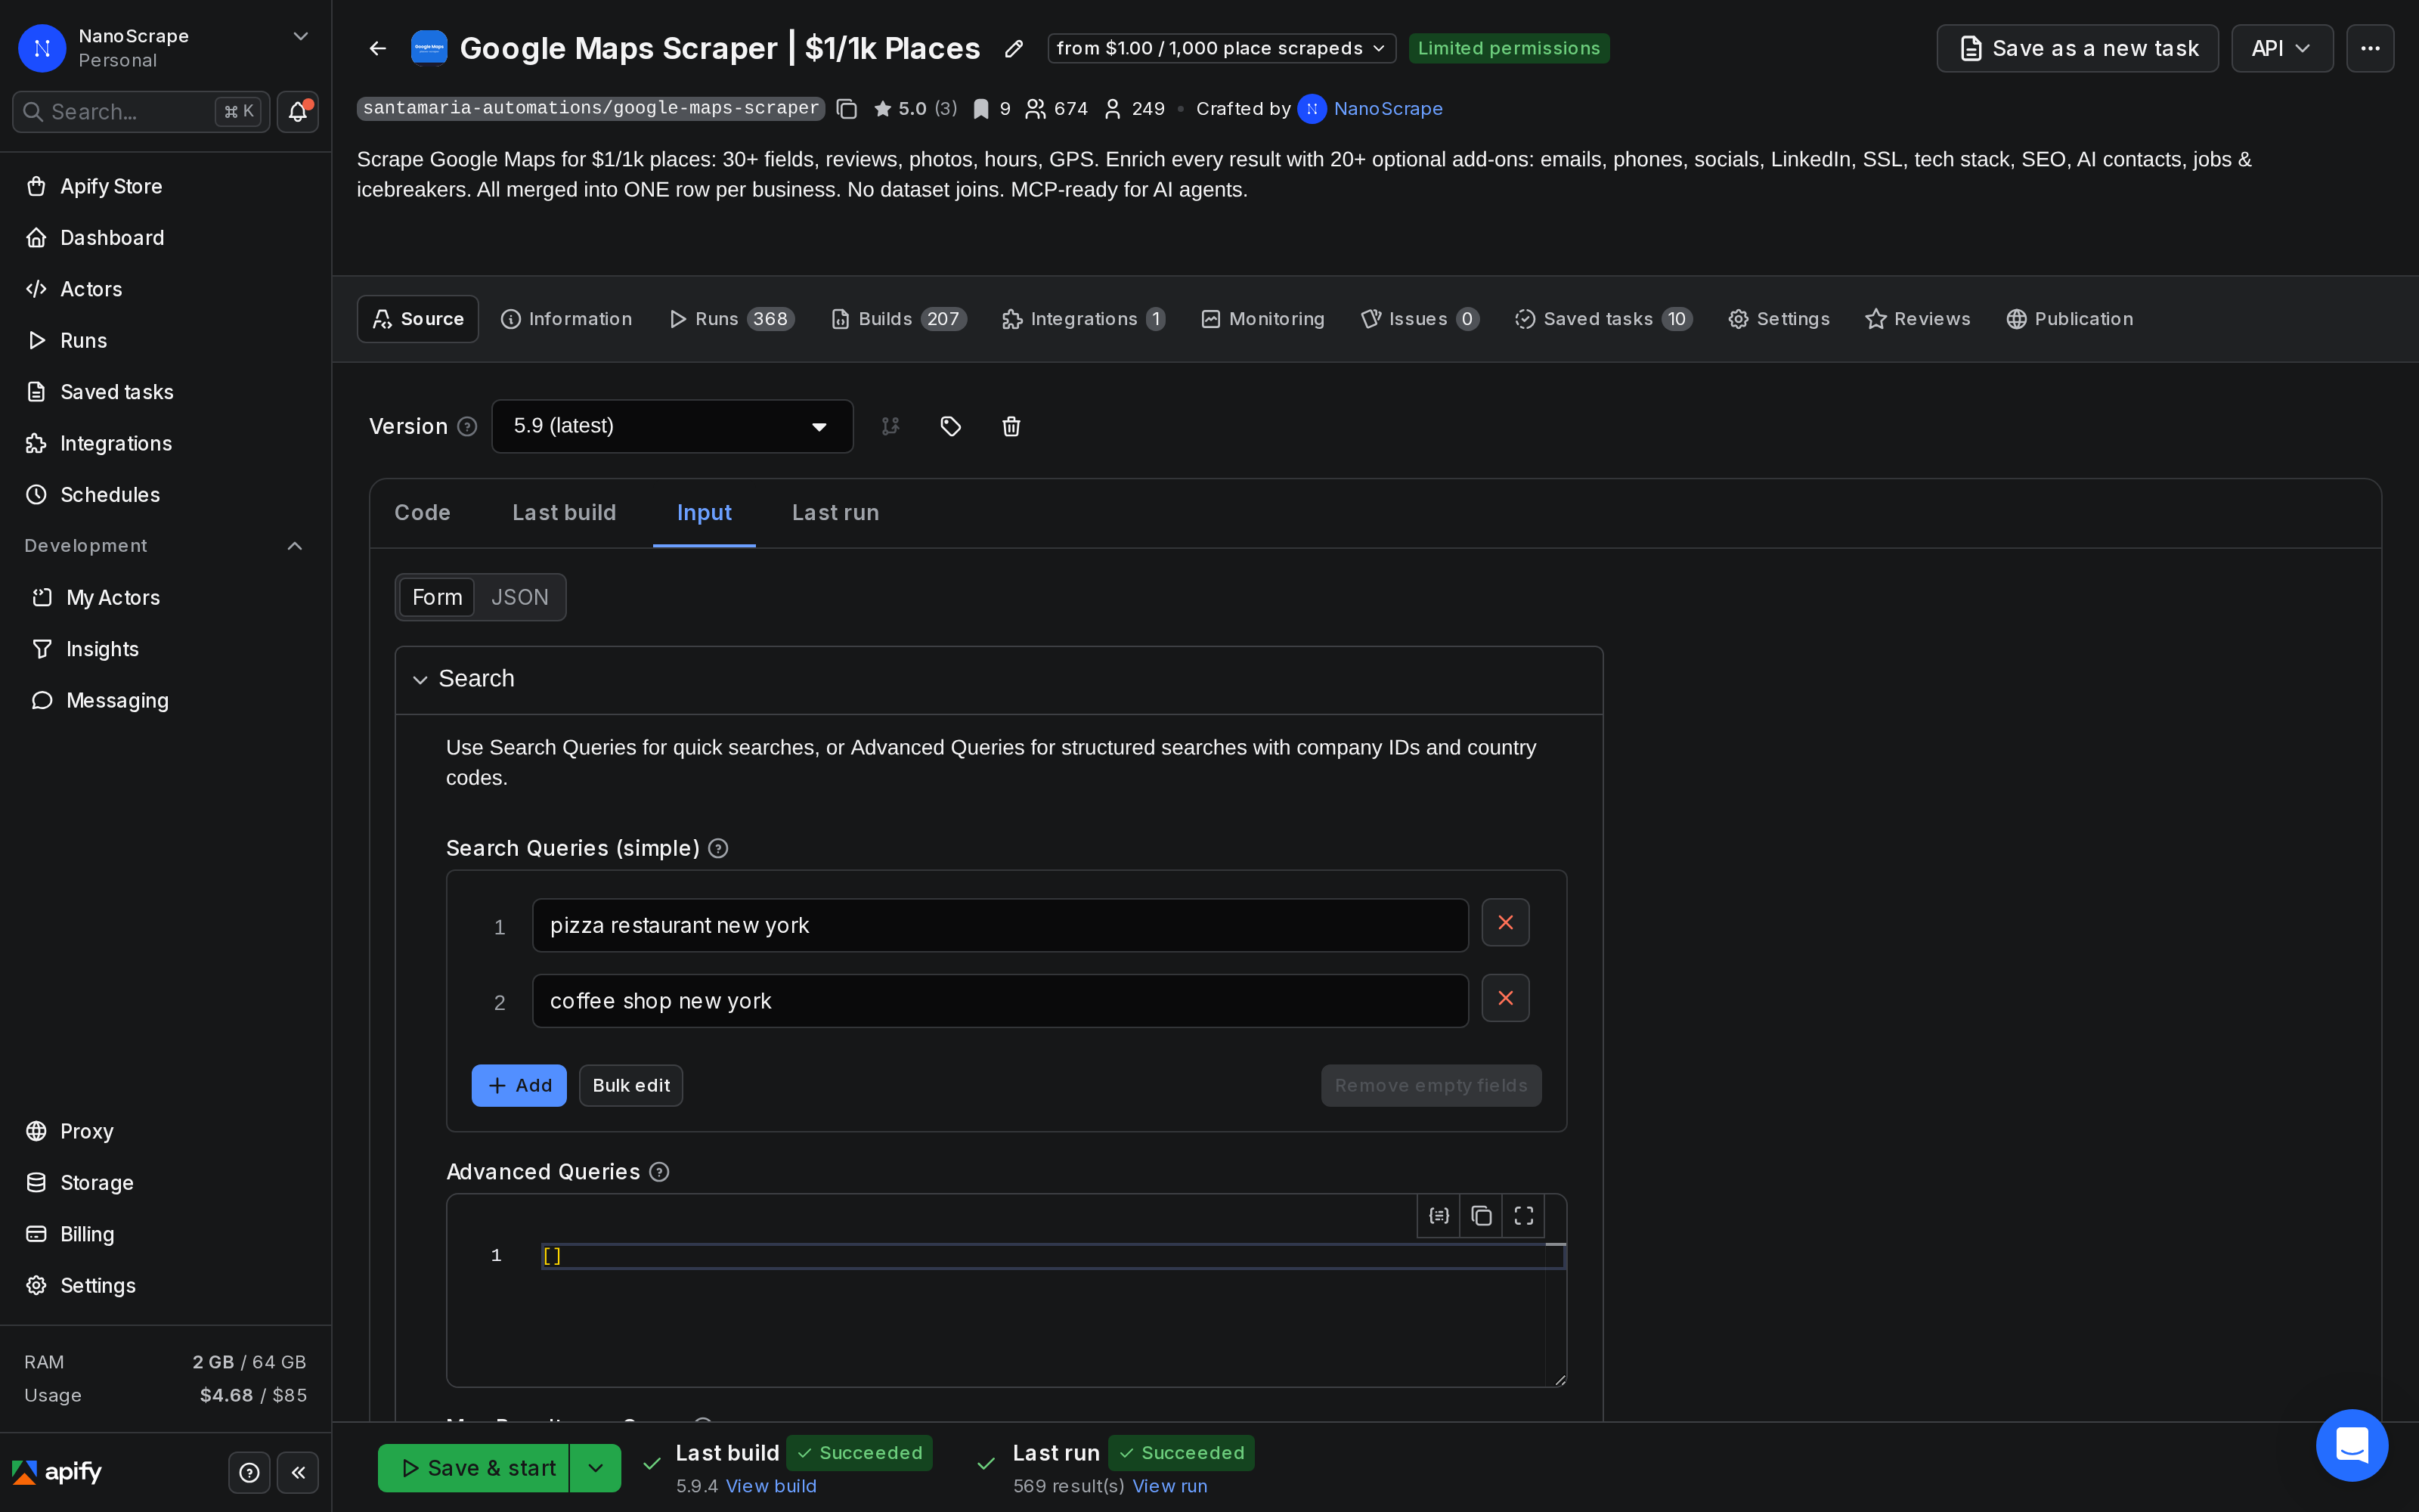This screenshot has height=1512, width=2419.
Task: Open Messaging under Development
Action: [x=165, y=701]
